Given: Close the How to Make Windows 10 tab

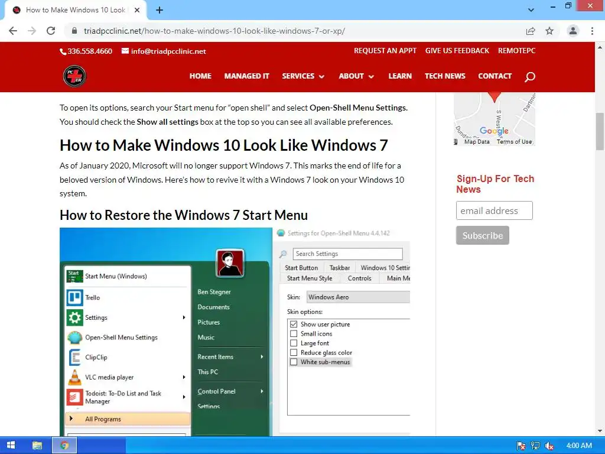Looking at the screenshot, I should tap(137, 10).
